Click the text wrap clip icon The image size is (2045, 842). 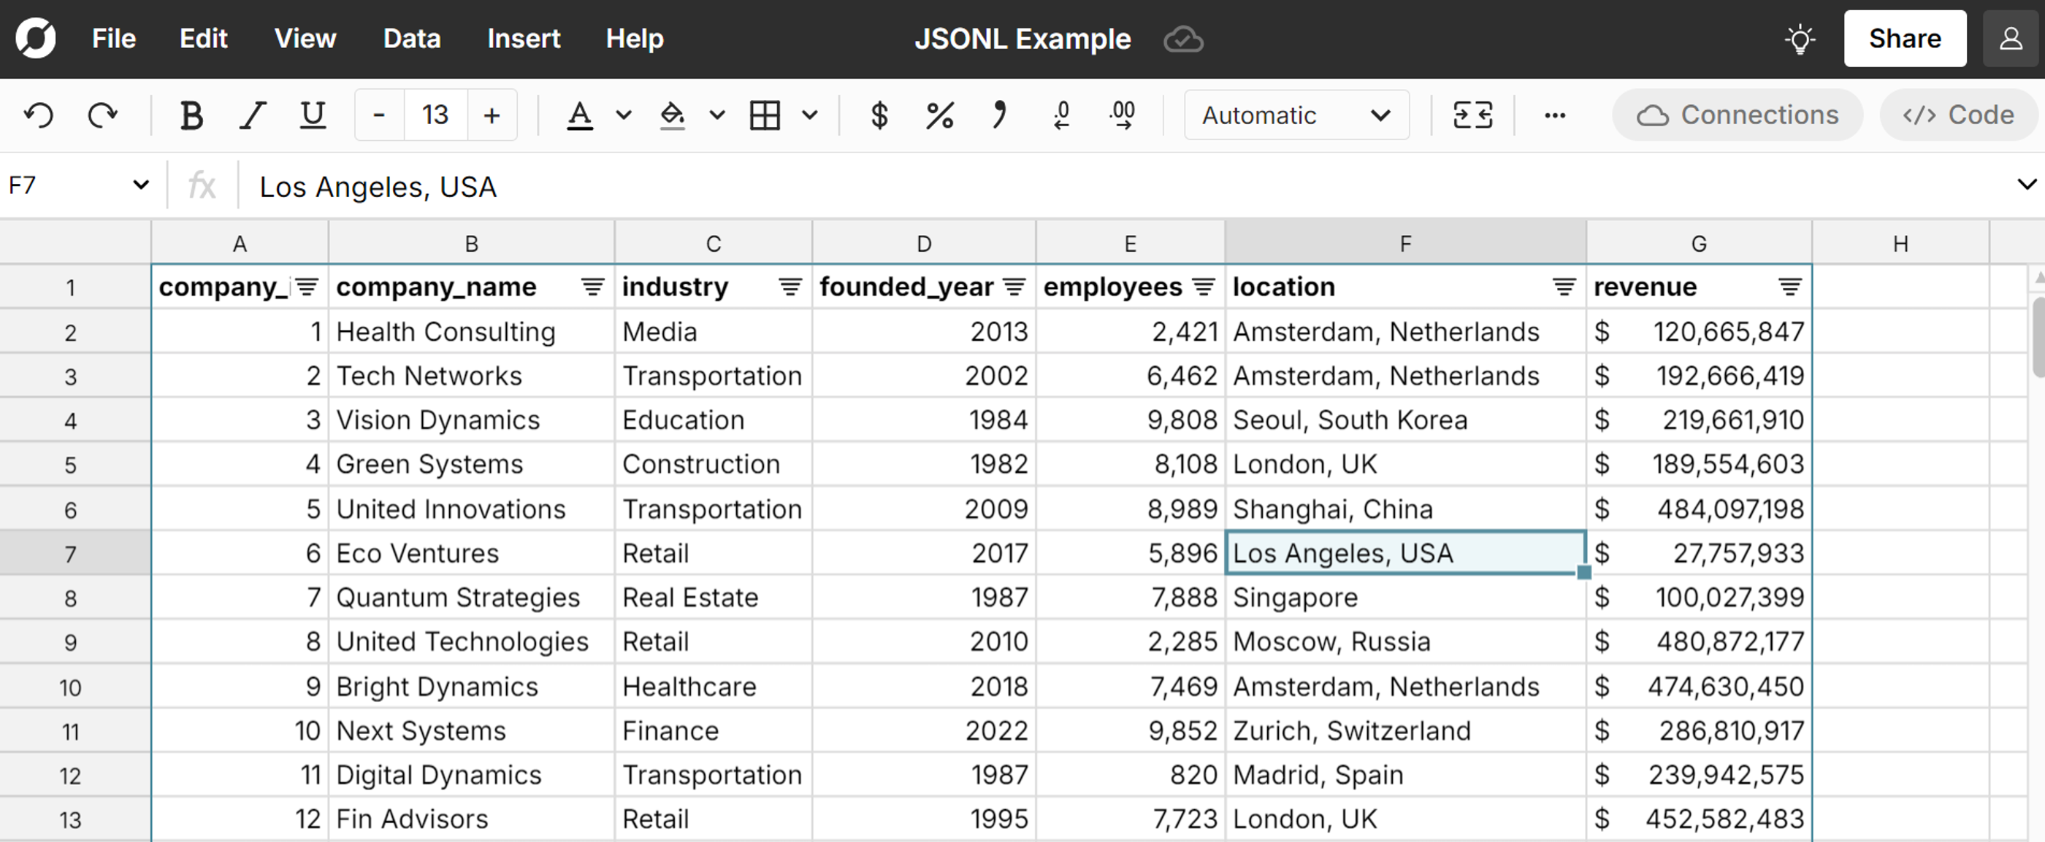(1472, 115)
